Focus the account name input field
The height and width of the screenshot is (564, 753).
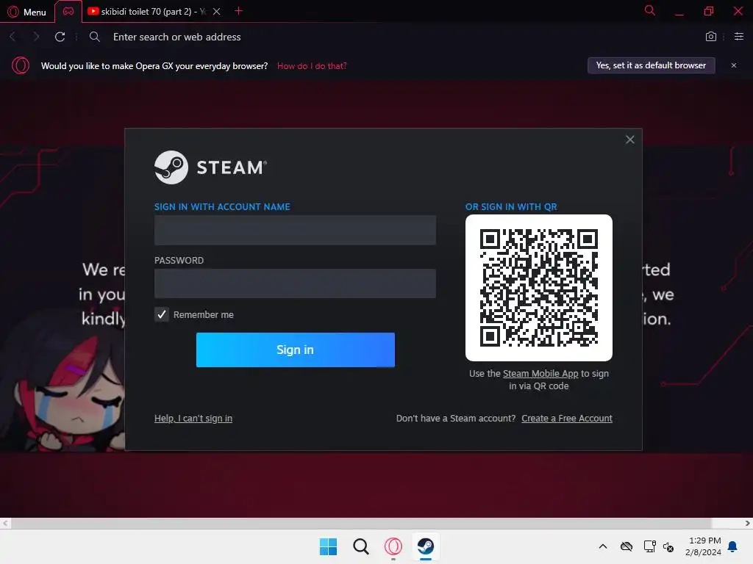tap(295, 230)
